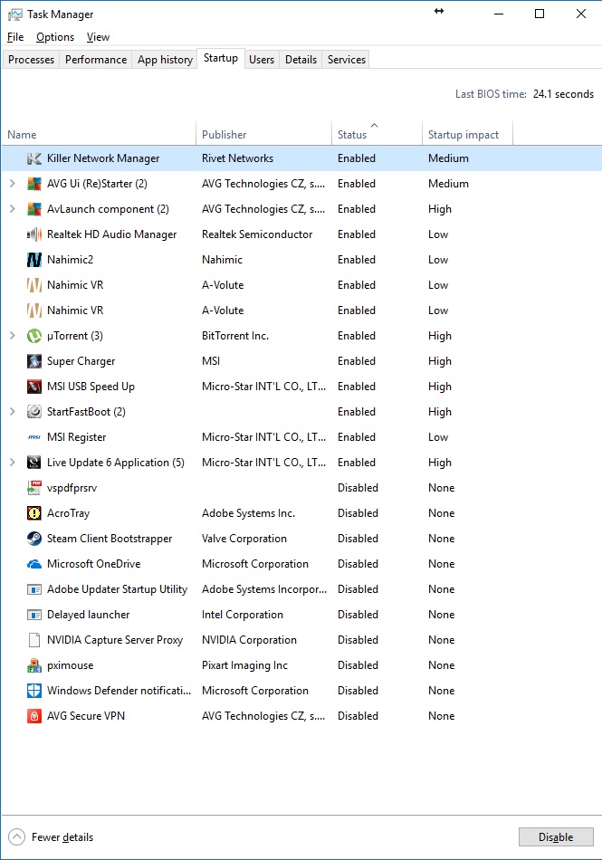Click the AVG Secure VPN icon
The width and height of the screenshot is (602, 860).
[34, 716]
